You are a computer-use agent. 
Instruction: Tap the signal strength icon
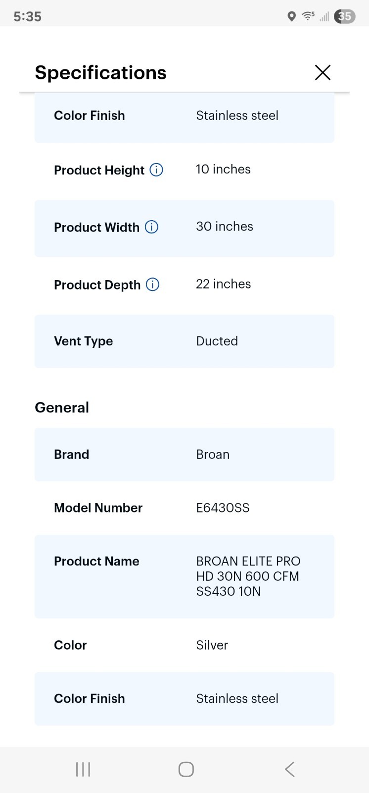click(324, 16)
